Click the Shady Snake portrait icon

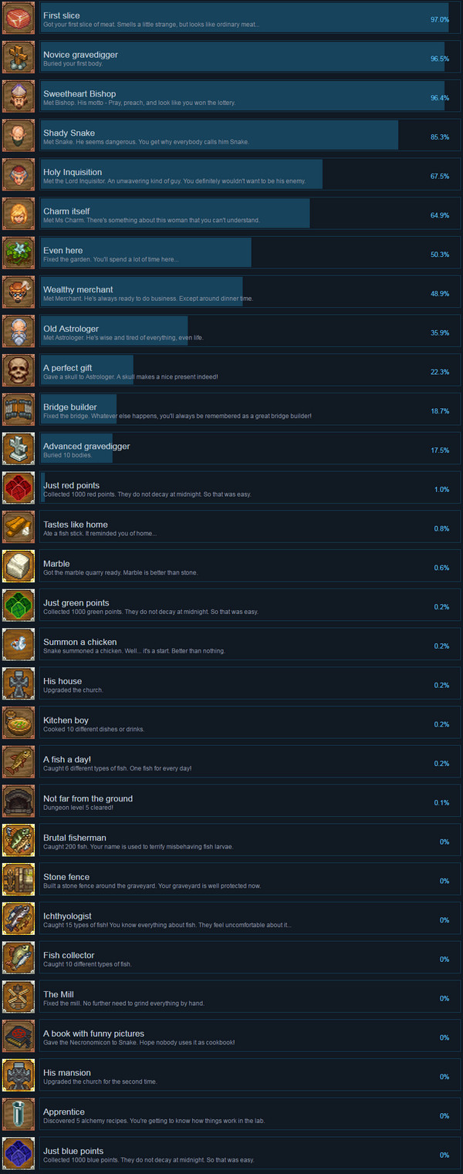pyautogui.click(x=19, y=137)
